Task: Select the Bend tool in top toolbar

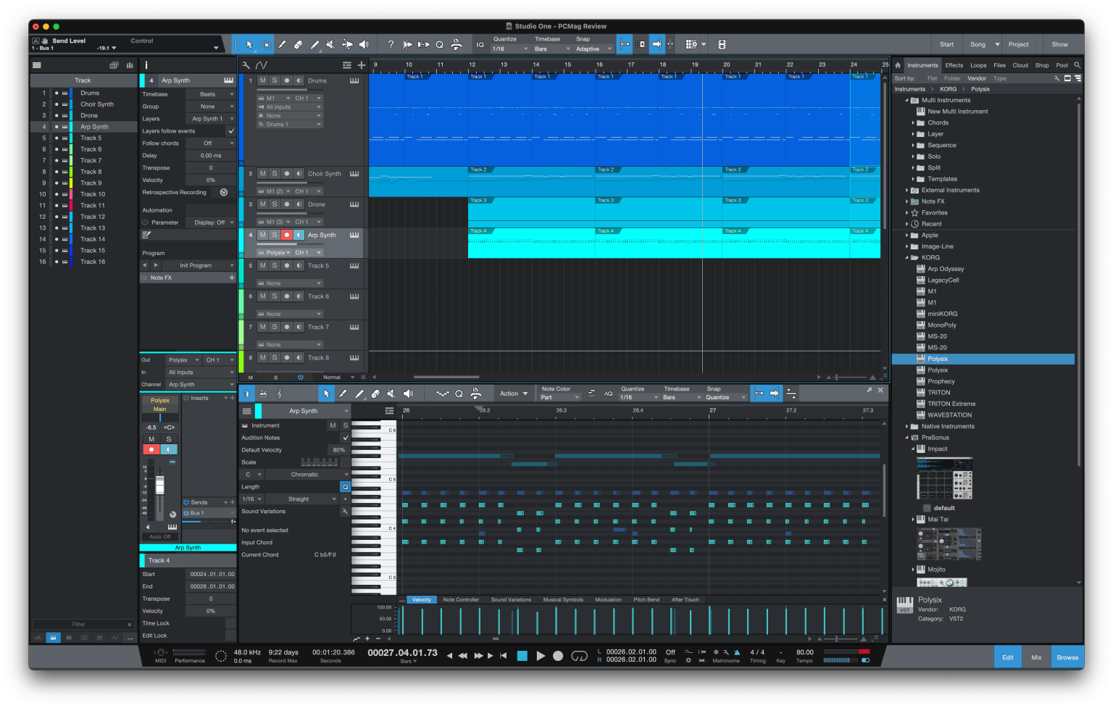Action: pyautogui.click(x=348, y=45)
